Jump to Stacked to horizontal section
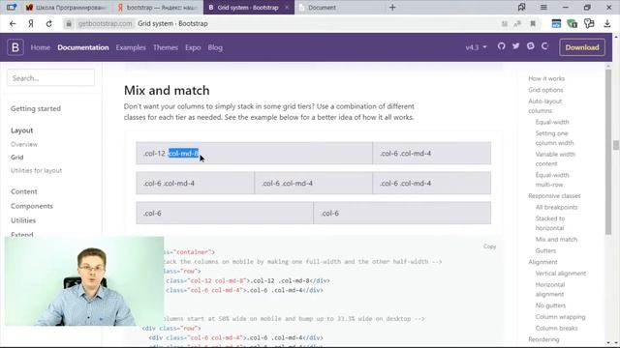Screen dimensions: 620x348 550,223
